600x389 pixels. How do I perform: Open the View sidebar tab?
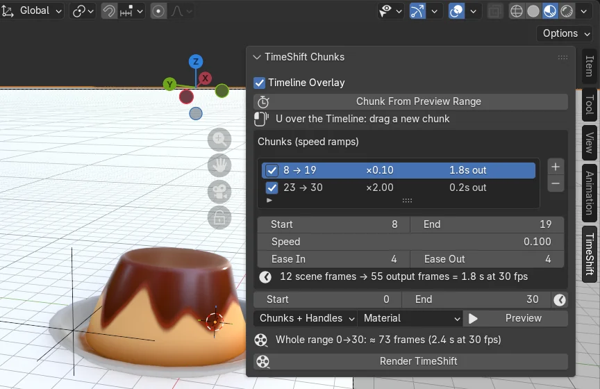coord(590,143)
